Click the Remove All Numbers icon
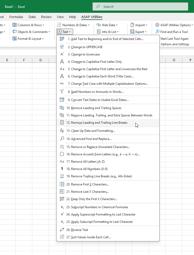The width and height of the screenshot is (194, 255). point(62,169)
